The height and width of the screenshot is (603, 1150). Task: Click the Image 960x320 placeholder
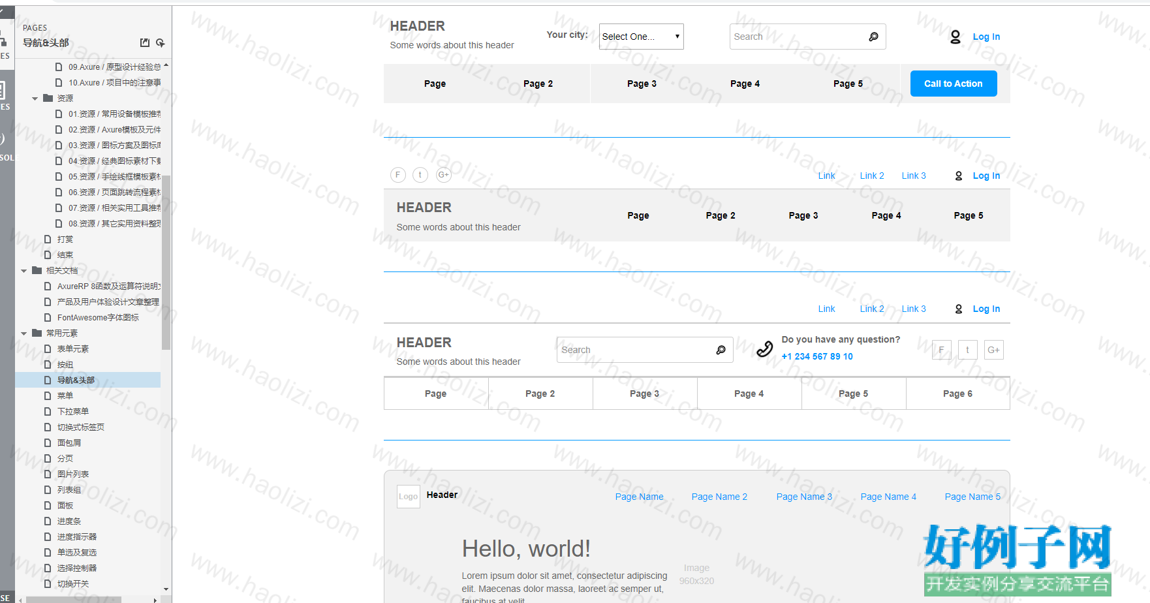click(696, 574)
